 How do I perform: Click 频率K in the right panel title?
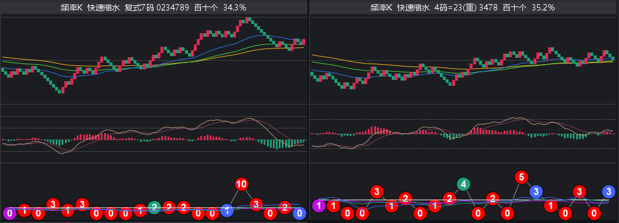382,7
